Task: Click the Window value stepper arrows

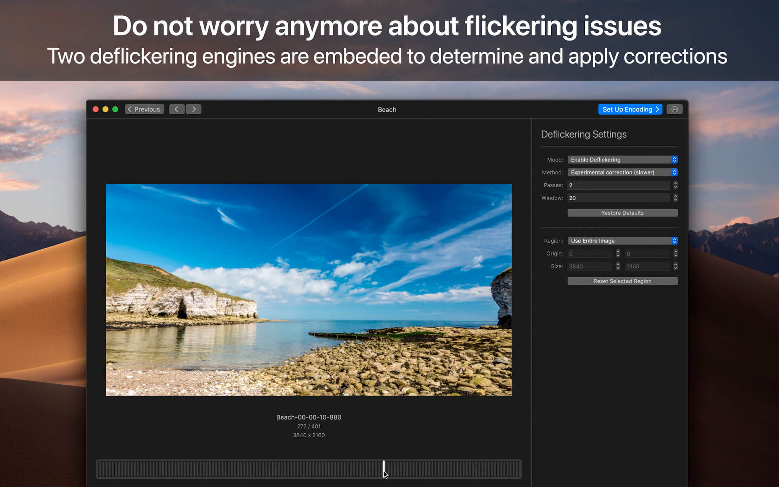Action: click(x=675, y=198)
